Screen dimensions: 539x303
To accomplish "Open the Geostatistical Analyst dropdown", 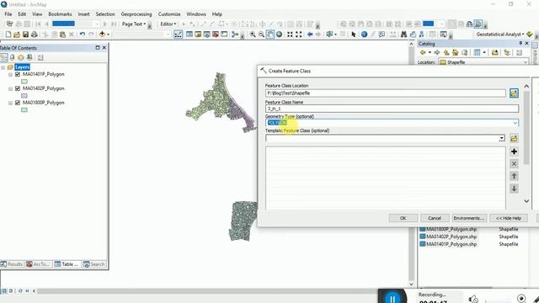I will [x=500, y=35].
